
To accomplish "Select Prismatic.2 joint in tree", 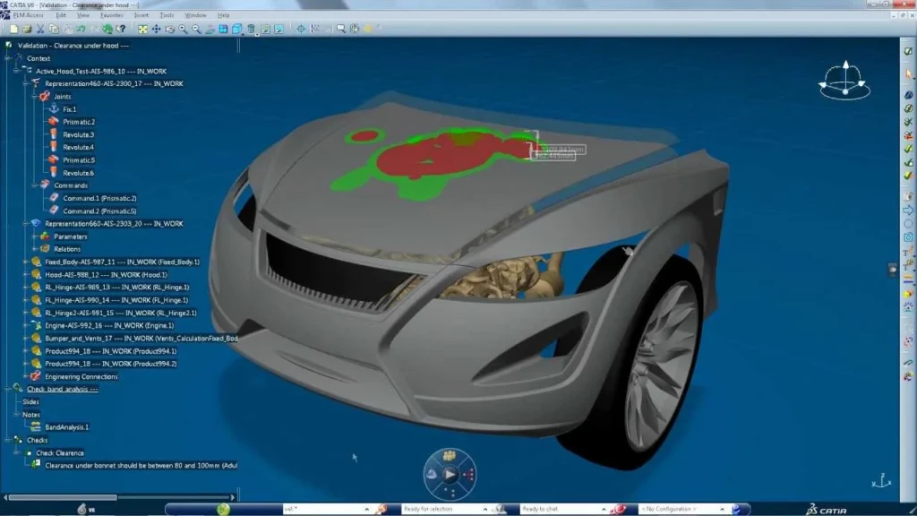I will coord(79,122).
